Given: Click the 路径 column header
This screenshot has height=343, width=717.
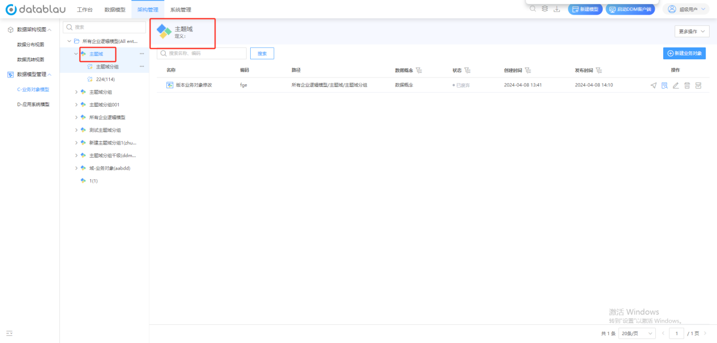Looking at the screenshot, I should tap(296, 70).
